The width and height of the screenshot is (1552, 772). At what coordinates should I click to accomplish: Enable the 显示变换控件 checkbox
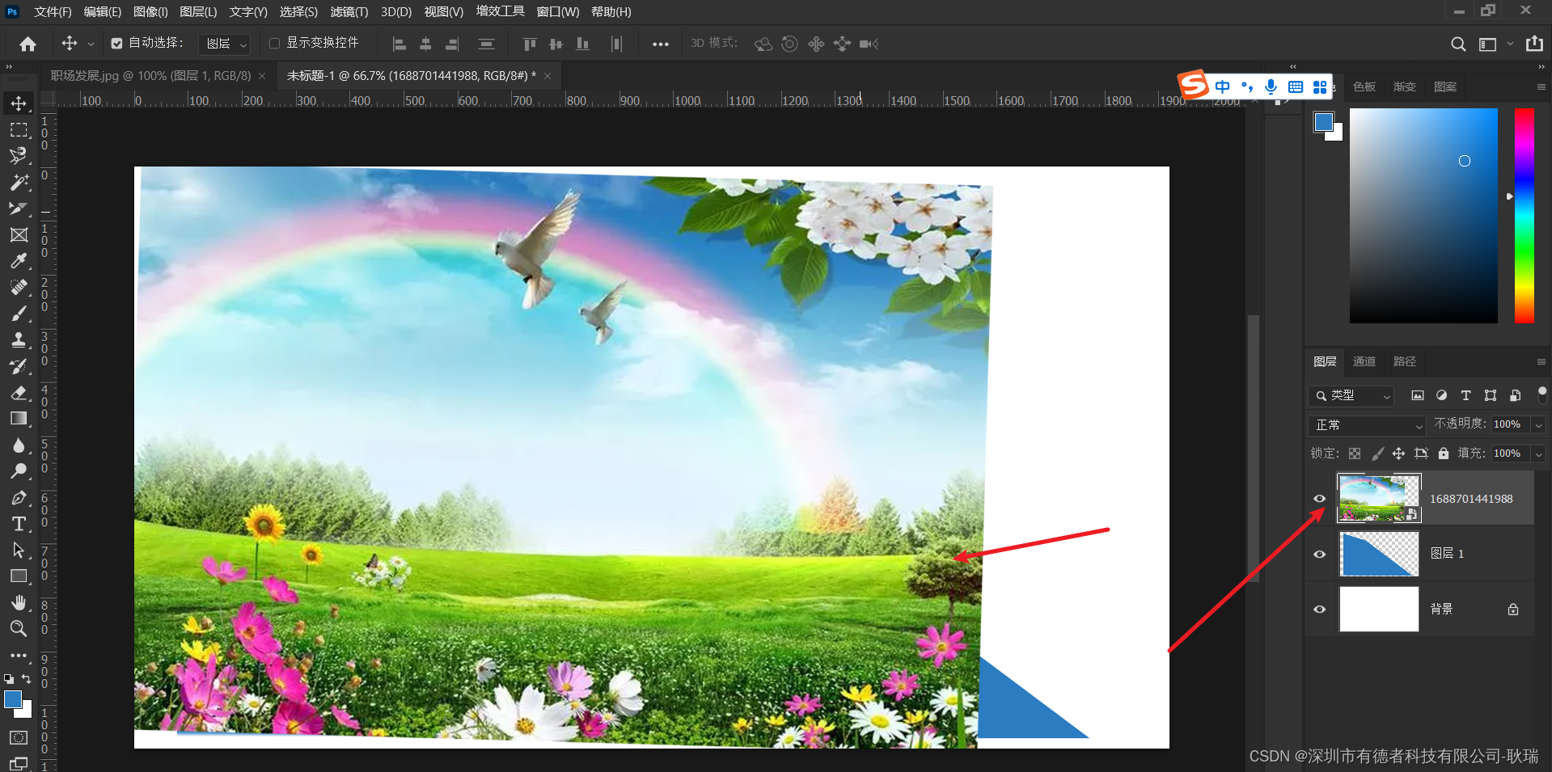click(x=274, y=44)
